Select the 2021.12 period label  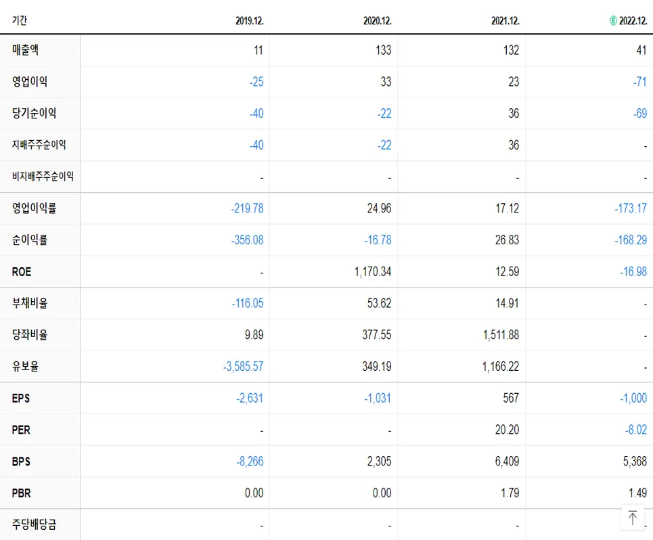[x=504, y=20]
